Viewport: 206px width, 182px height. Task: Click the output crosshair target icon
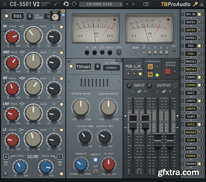point(176,85)
